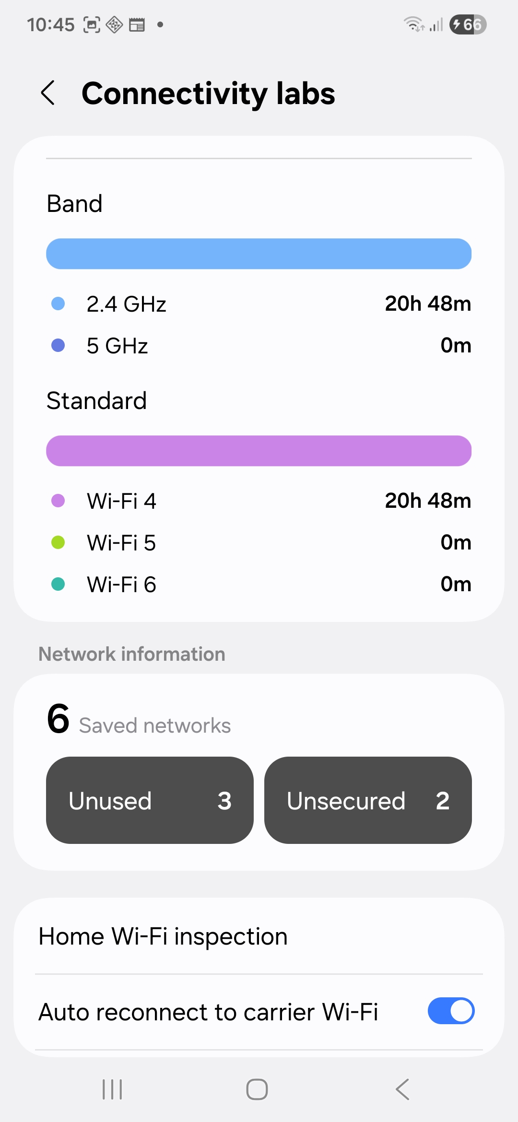The height and width of the screenshot is (1122, 518).
Task: Tap the Wi-Fi signal status icon
Action: tap(414, 24)
